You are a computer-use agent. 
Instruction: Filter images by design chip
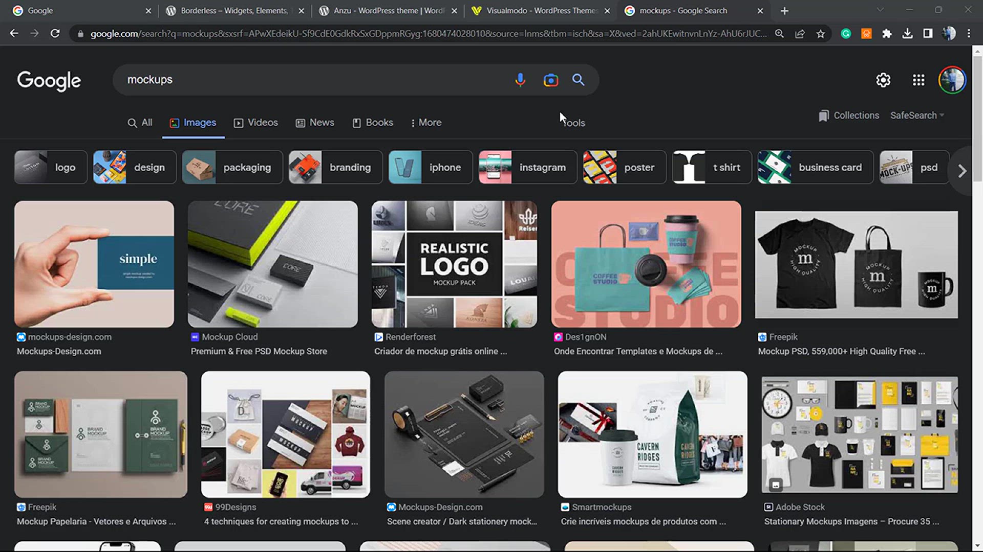135,167
